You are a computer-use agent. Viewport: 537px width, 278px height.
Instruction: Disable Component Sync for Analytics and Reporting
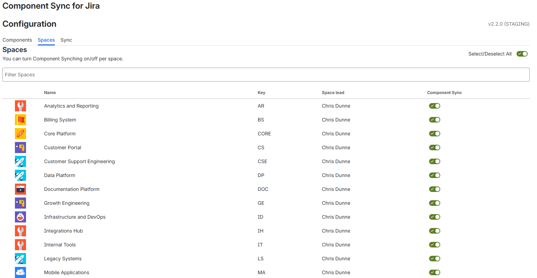[435, 106]
